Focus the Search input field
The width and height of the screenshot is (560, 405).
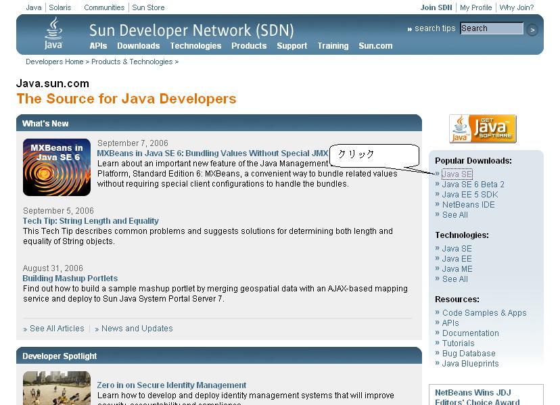tap(492, 28)
